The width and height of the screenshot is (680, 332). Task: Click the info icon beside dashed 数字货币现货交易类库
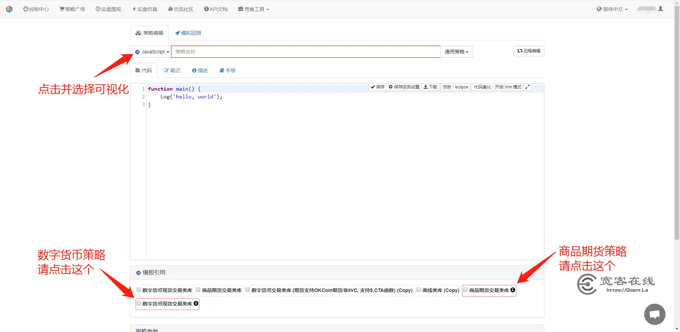point(196,303)
